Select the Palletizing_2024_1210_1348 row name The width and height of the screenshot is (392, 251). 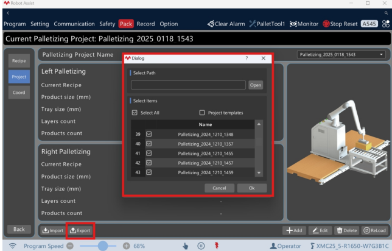(x=206, y=135)
